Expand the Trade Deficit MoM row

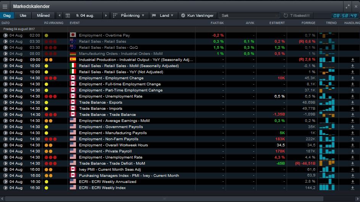click(x=5, y=164)
